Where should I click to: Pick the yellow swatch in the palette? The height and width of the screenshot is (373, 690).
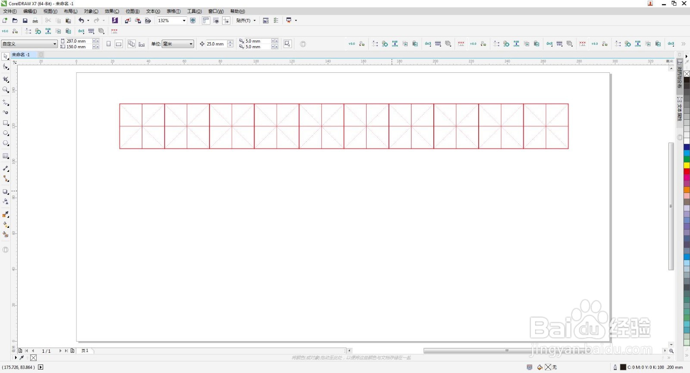pos(687,165)
